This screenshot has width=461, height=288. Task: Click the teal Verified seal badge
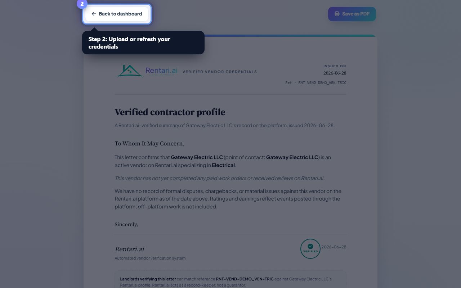(310, 249)
